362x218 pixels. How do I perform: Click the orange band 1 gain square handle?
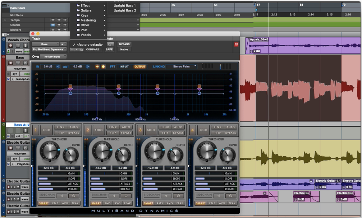(70, 86)
